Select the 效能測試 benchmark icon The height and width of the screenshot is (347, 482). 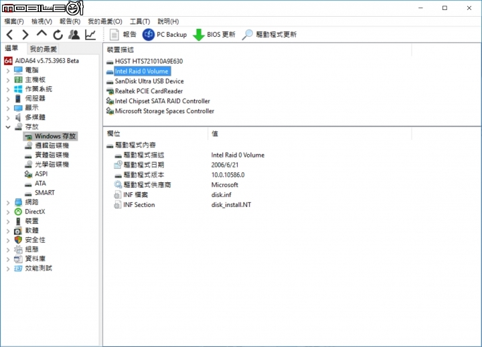[18, 268]
